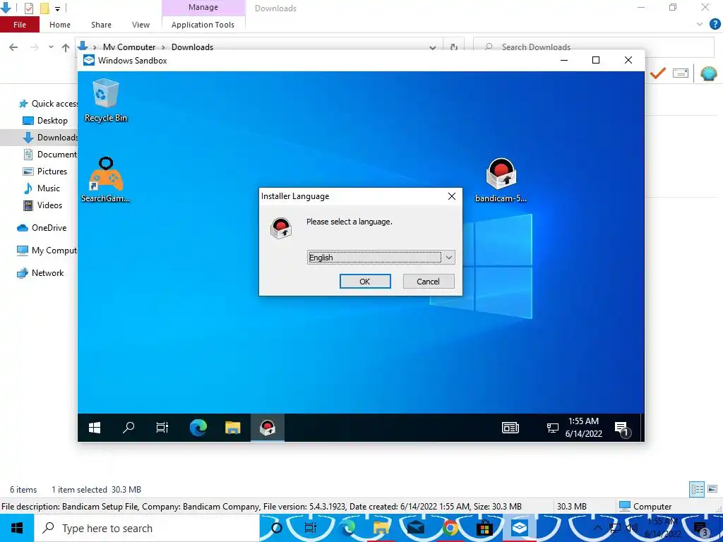Select the bandicam-5... installer desktop icon

point(501,180)
